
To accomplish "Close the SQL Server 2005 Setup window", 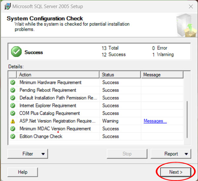I will (x=191, y=7).
